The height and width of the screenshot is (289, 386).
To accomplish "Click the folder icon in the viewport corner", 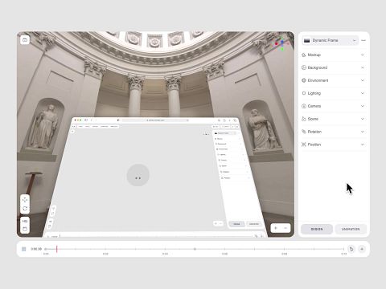I will pyautogui.click(x=25, y=40).
